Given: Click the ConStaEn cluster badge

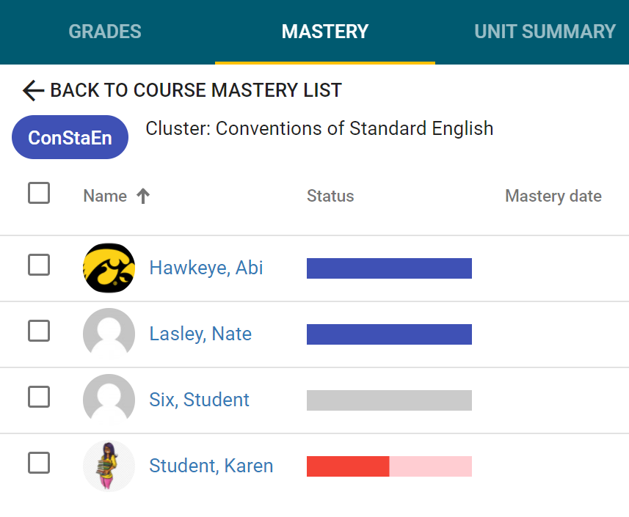Looking at the screenshot, I should click(70, 137).
